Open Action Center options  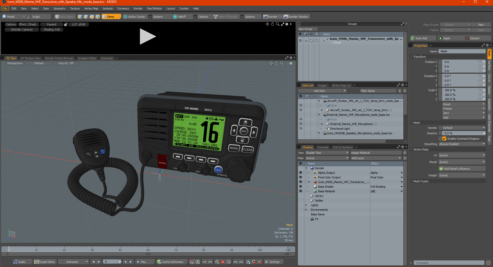coord(134,17)
